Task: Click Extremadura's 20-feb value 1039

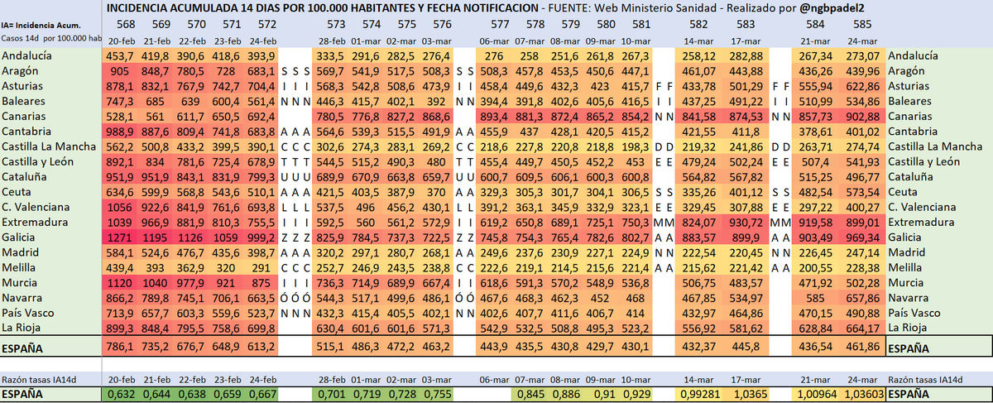Action: point(121,223)
